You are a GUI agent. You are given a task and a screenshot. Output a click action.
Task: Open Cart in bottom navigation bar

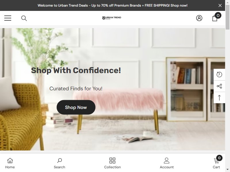click(217, 162)
